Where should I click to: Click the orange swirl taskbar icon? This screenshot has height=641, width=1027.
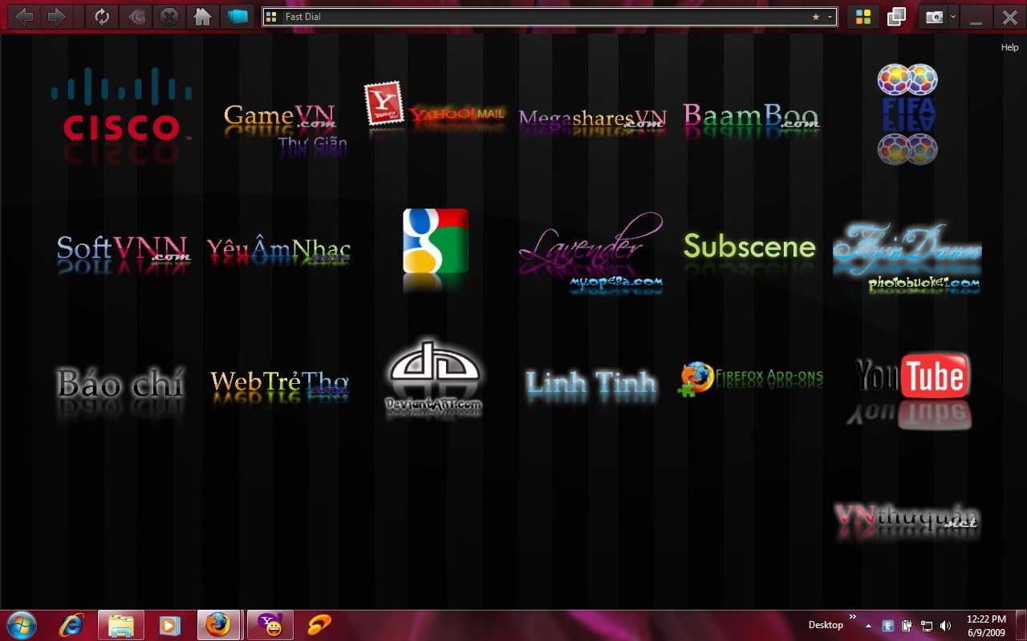(x=319, y=625)
